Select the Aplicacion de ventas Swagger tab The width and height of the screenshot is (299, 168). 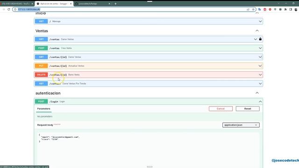[x=54, y=4]
